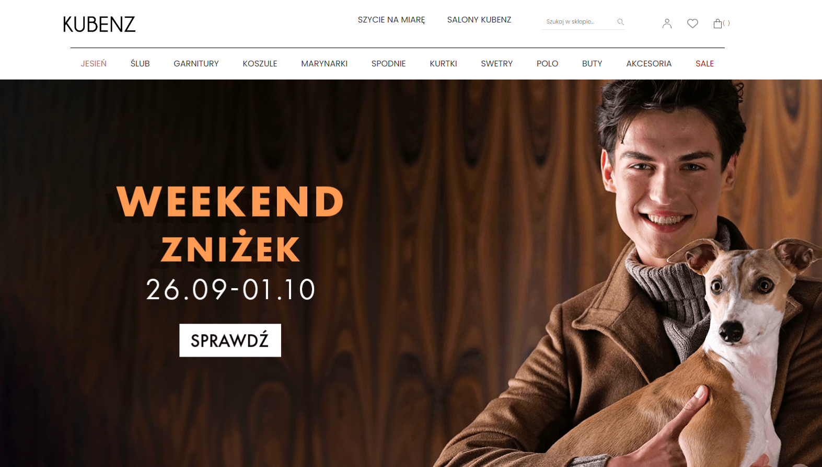Open the MARYNARKI category
The width and height of the screenshot is (822, 467).
pyautogui.click(x=324, y=64)
